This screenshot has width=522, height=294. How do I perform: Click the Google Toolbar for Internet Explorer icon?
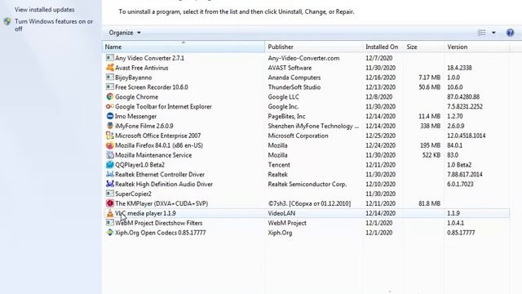pyautogui.click(x=110, y=107)
